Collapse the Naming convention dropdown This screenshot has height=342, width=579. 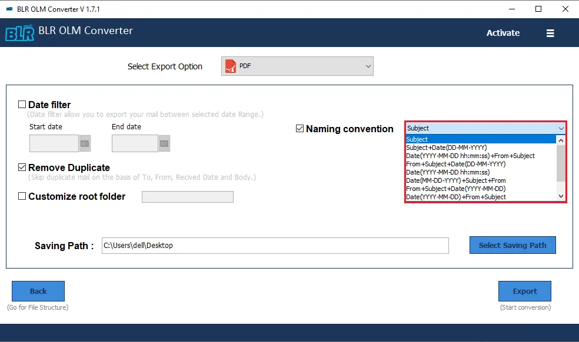click(560, 128)
